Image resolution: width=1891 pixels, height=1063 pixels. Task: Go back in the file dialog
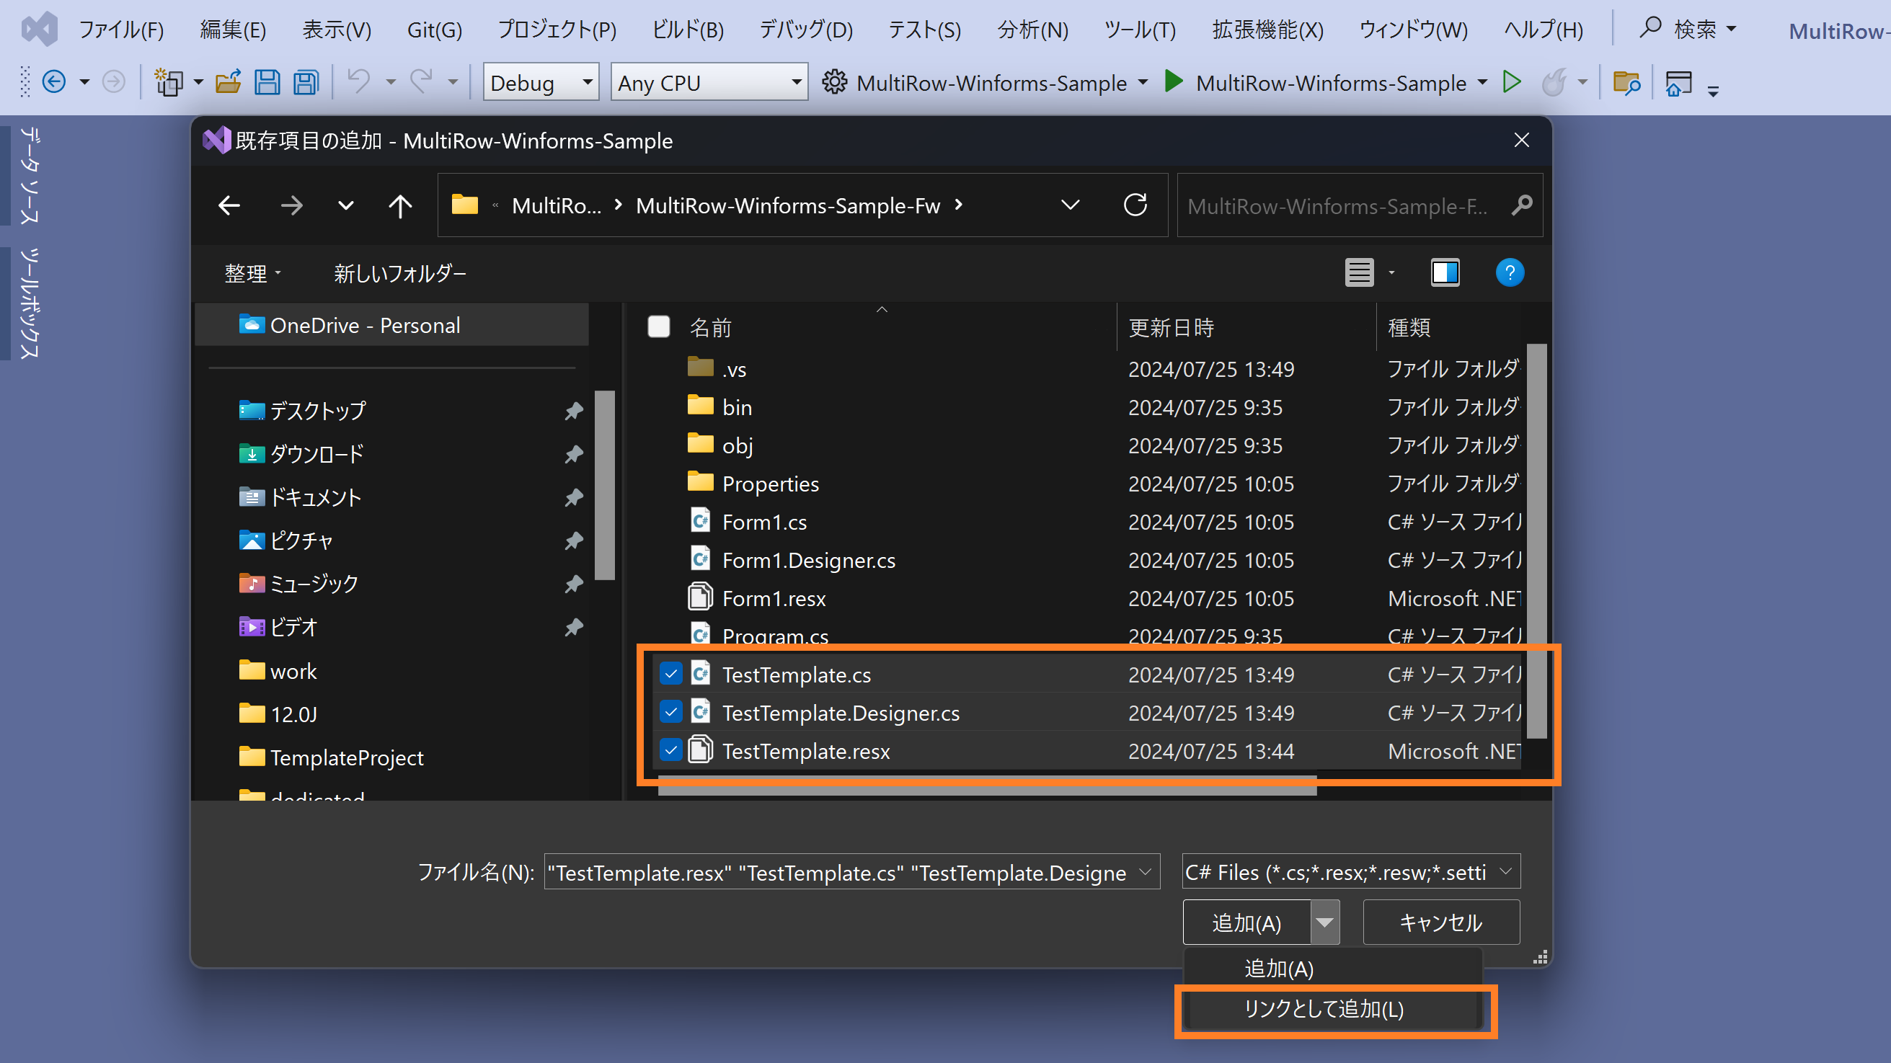tap(230, 205)
